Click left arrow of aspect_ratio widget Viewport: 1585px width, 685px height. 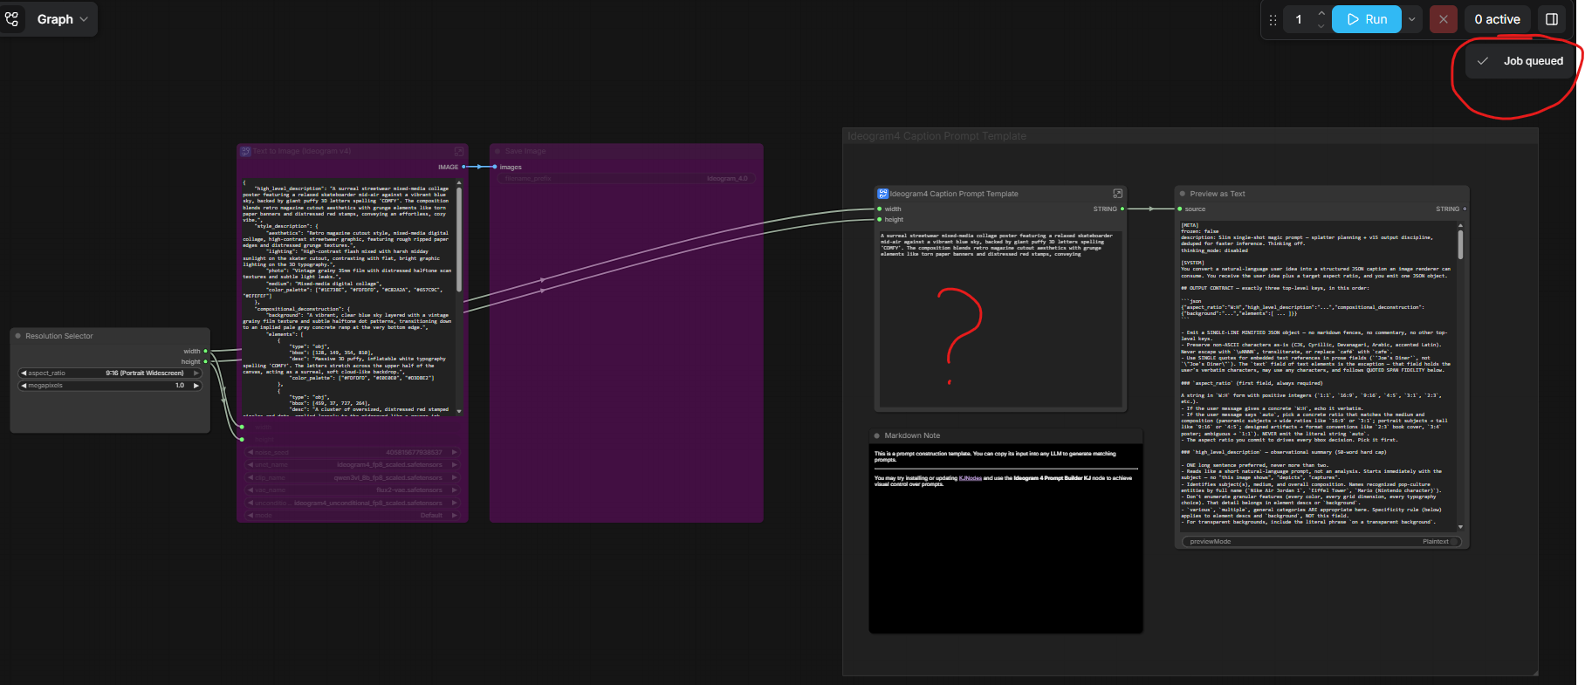coord(23,373)
